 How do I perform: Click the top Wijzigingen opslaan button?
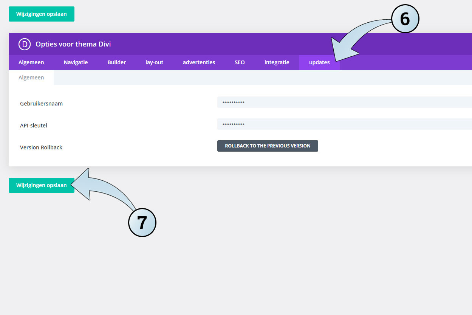41,14
